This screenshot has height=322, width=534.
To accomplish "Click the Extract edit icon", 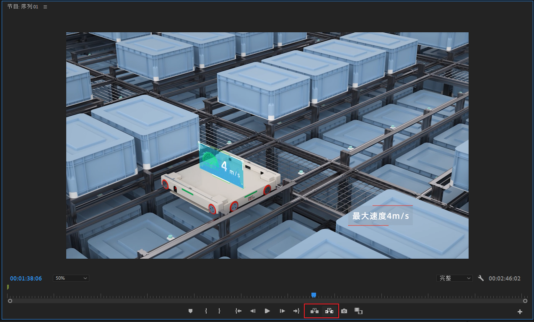I will (329, 311).
